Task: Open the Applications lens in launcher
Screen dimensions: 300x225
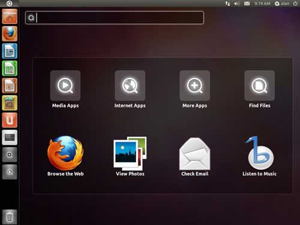Action: [x=10, y=155]
